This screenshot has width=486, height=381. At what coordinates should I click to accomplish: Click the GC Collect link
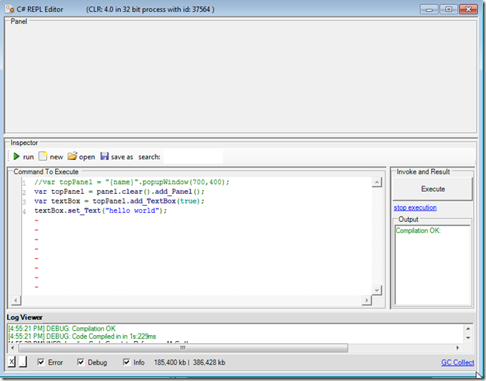(457, 362)
